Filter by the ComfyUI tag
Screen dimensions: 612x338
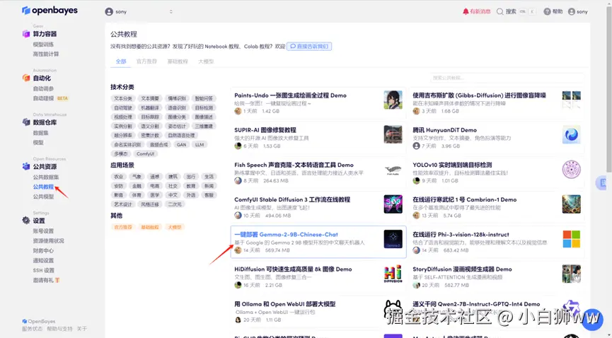point(146,153)
